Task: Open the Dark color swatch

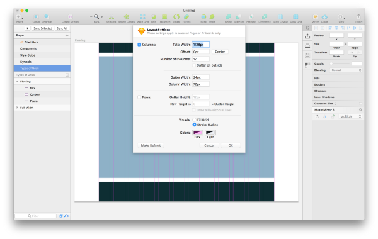Action: pyautogui.click(x=197, y=133)
